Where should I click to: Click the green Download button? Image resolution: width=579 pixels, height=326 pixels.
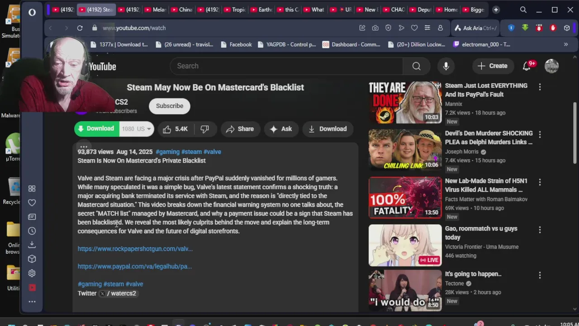pos(97,129)
